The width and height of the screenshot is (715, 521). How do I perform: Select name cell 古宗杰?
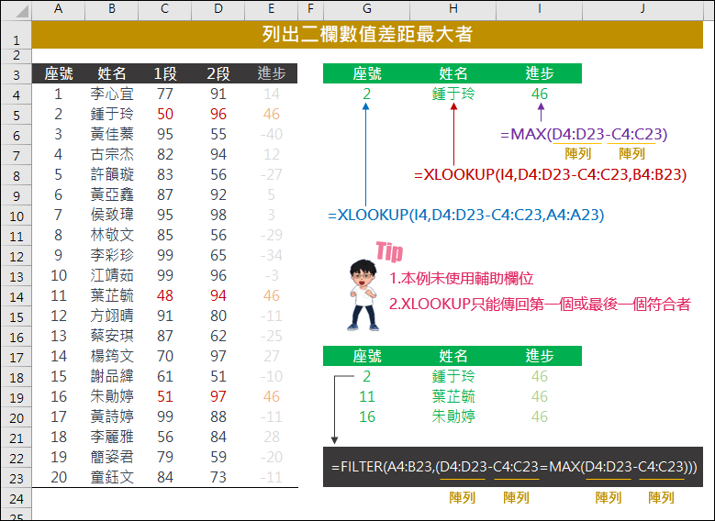click(x=112, y=154)
